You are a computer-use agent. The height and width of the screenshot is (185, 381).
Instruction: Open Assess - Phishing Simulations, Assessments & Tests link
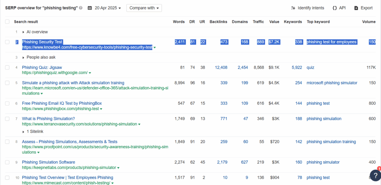pos(70,142)
